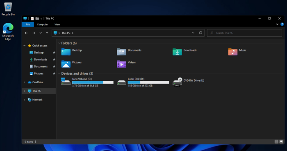Open Customize Quick Access Toolbar dropdown arrow
Image resolution: width=287 pixels, height=151 pixels.
(x=41, y=19)
